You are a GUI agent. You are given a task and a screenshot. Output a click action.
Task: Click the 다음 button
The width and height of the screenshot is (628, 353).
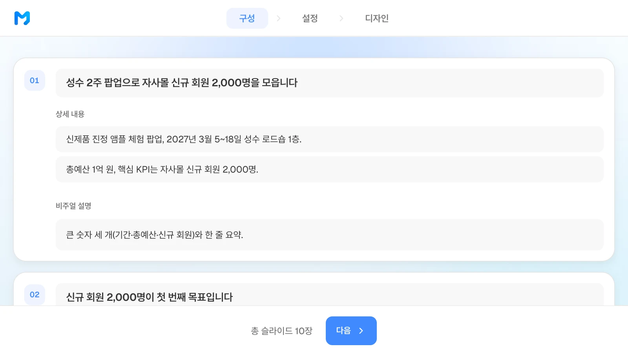point(351,331)
